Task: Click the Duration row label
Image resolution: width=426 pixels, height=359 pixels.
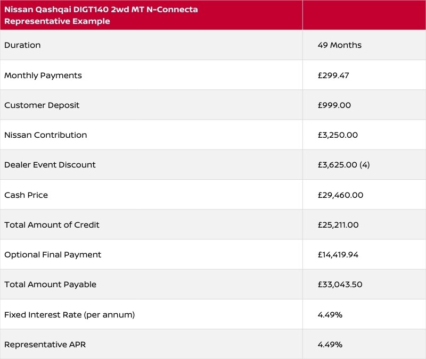Action: 22,45
